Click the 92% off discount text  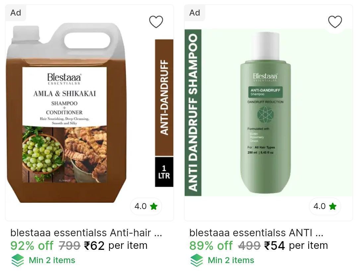(x=32, y=246)
